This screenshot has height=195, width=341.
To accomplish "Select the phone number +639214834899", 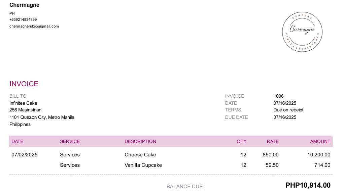I will pos(23,19).
